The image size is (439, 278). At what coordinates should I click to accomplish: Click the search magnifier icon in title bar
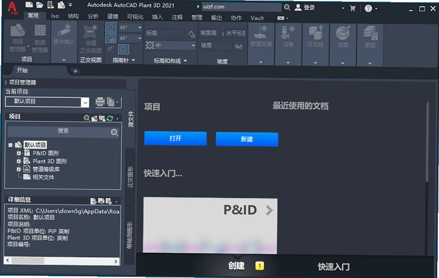287,7
